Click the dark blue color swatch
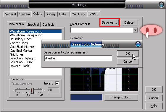Screen dimensions: 166x112 tap(86, 97)
